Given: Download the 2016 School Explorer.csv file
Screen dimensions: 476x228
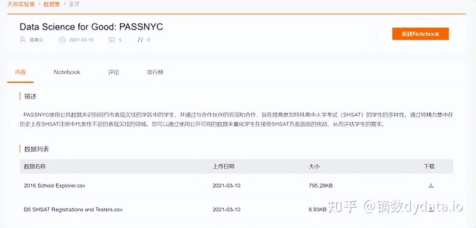Looking at the screenshot, I should point(431,186).
